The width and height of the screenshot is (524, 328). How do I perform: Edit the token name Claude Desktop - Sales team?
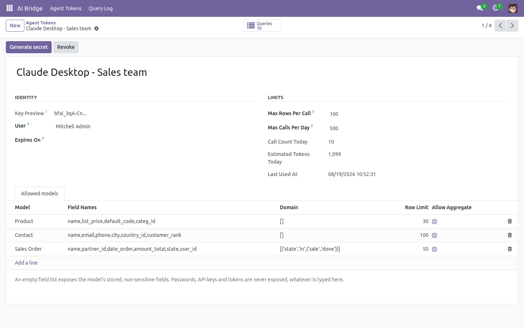(263, 72)
